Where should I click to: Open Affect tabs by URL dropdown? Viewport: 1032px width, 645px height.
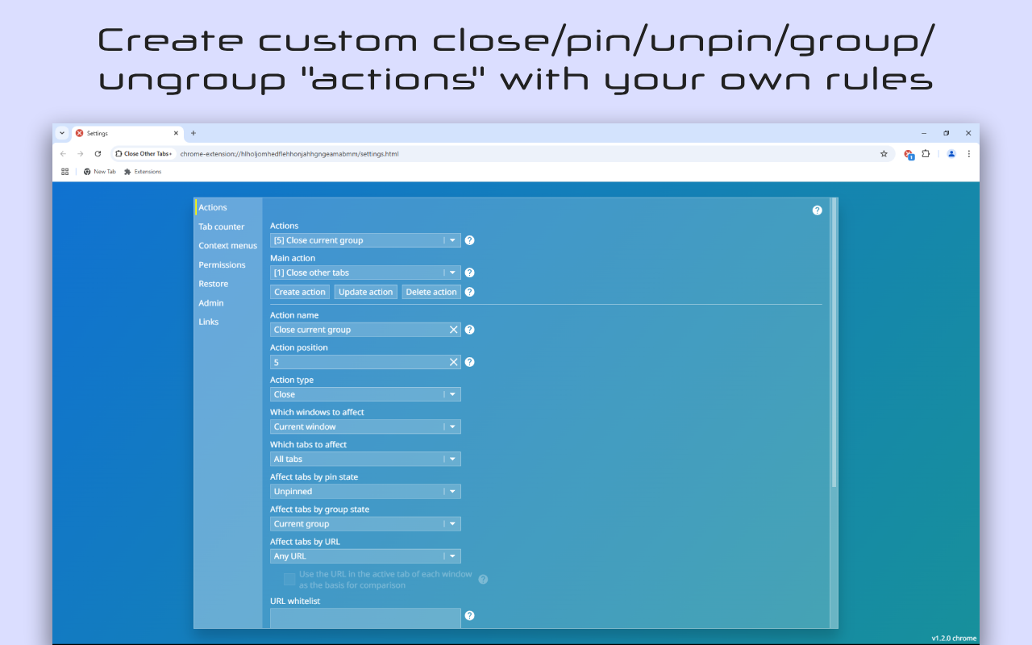[365, 556]
